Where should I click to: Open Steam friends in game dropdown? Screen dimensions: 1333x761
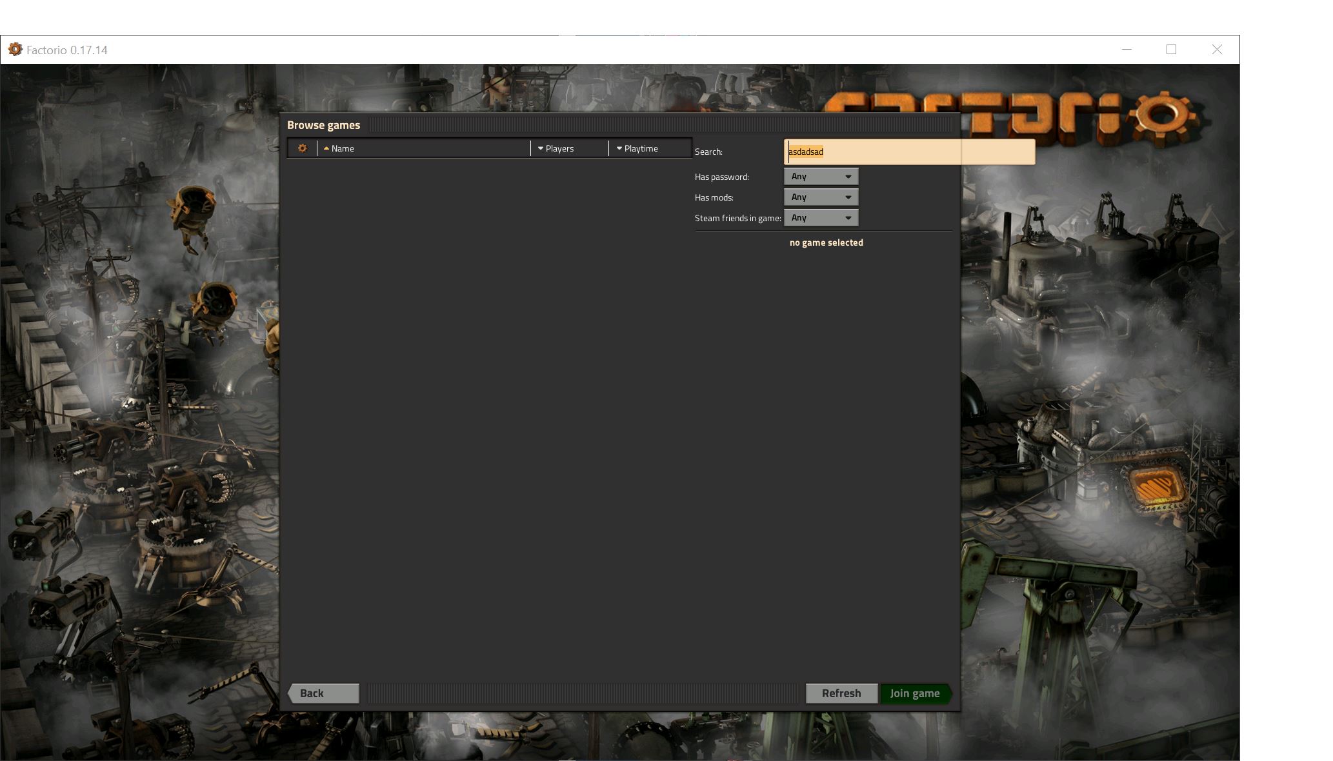coord(821,217)
